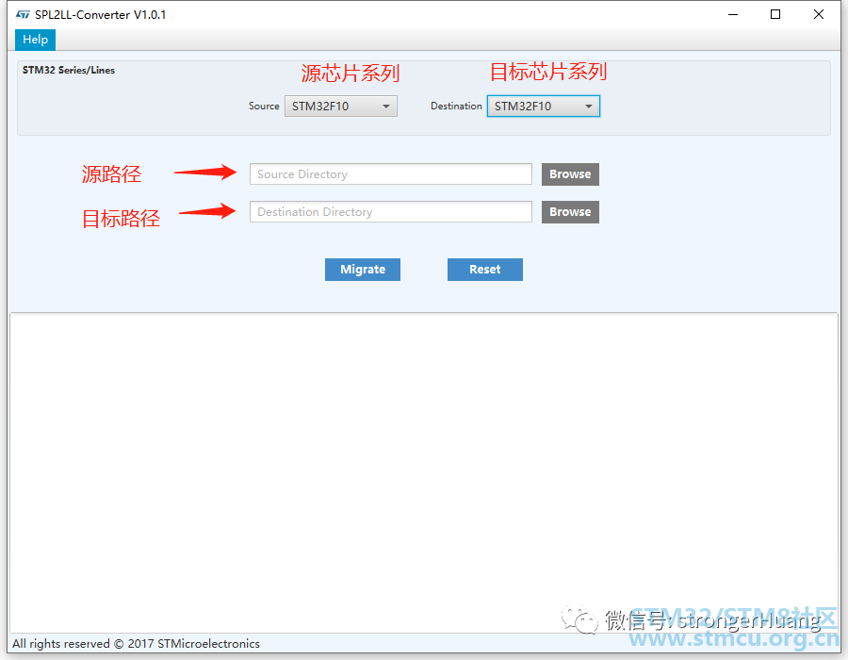Screen dimensions: 848x660
Task: Click the empty output log panel
Action: point(424,453)
